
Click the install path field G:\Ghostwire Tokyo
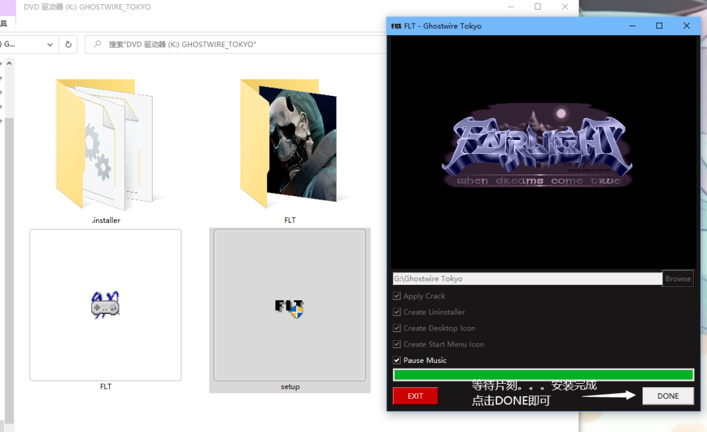tap(527, 278)
